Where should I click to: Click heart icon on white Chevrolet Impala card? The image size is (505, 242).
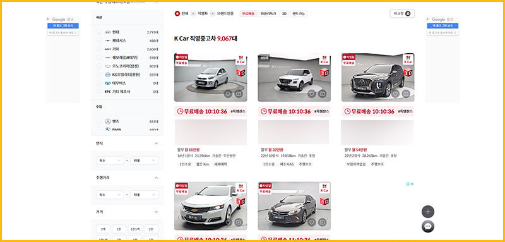[228, 222]
